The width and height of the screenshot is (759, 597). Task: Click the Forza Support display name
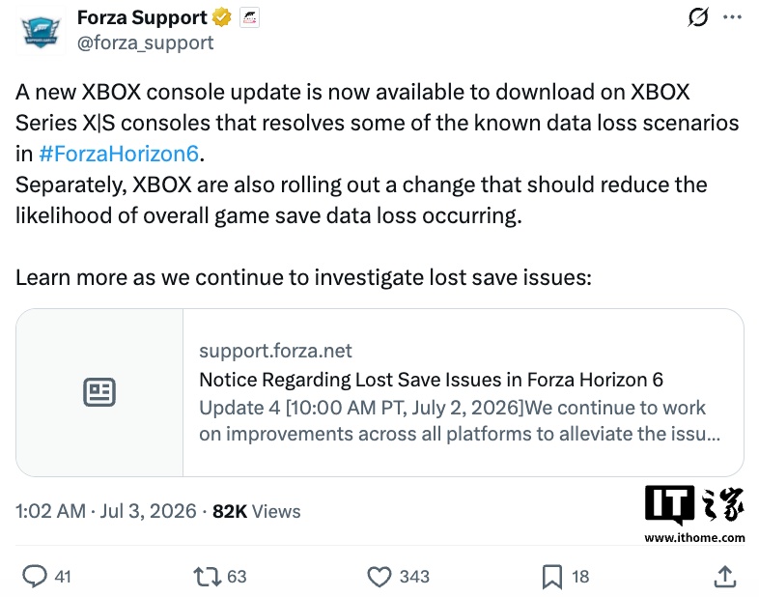click(x=142, y=17)
